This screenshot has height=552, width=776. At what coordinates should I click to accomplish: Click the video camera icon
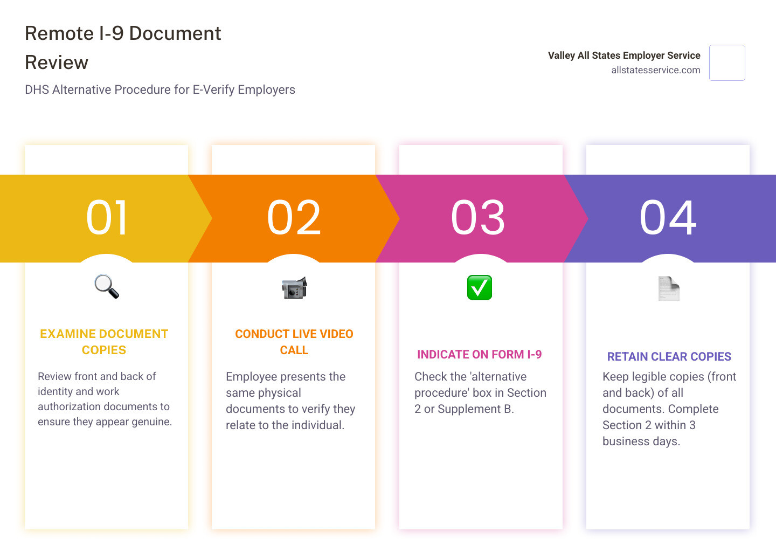[x=294, y=288]
